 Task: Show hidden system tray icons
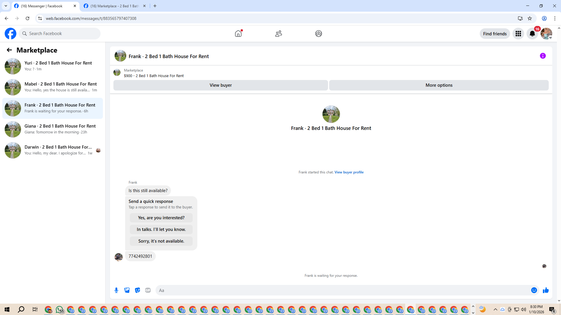coord(496,309)
